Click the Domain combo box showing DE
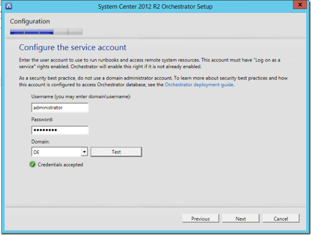 click(55, 152)
